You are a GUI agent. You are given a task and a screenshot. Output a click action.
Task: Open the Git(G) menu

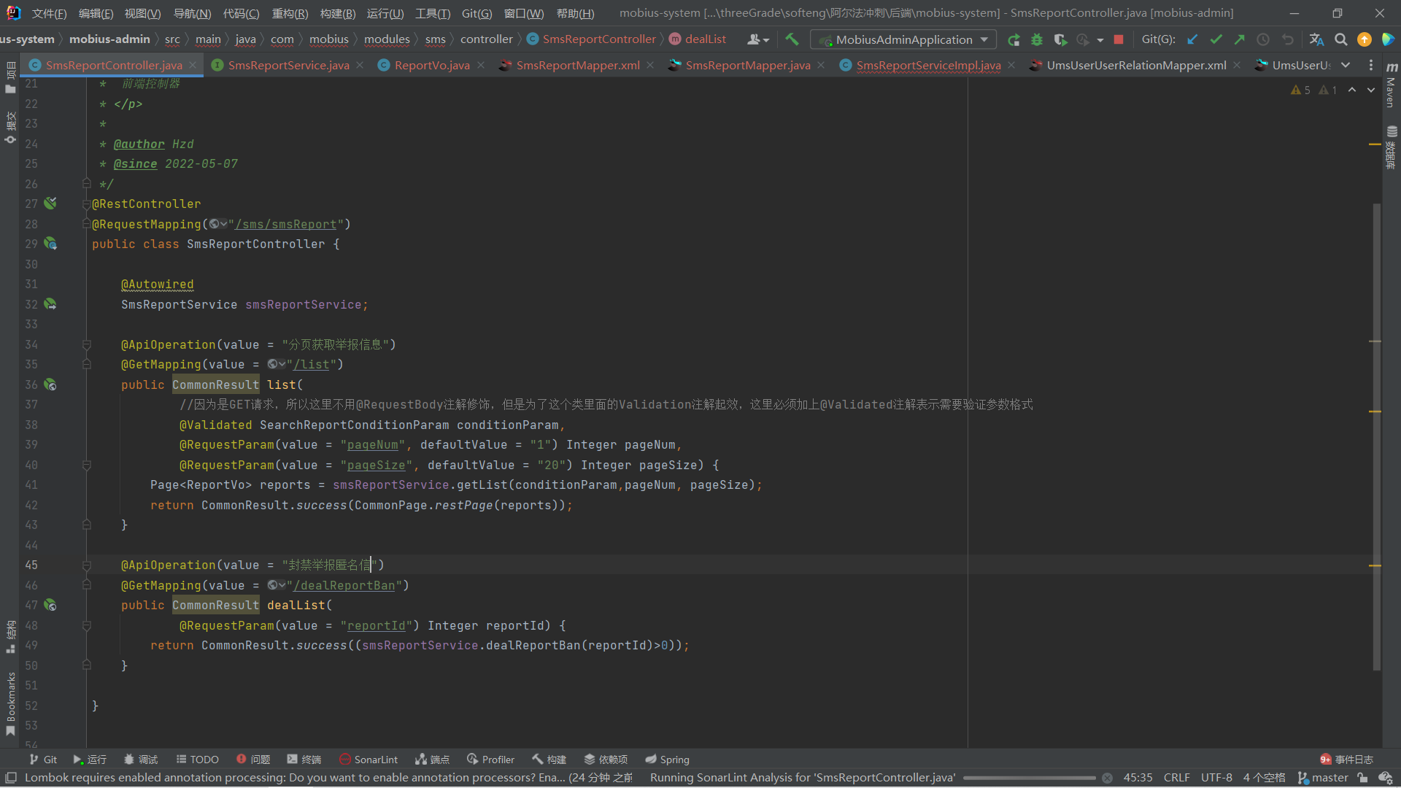476,13
